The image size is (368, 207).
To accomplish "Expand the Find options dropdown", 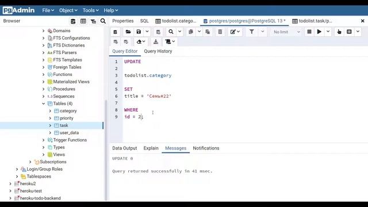I will (x=179, y=32).
